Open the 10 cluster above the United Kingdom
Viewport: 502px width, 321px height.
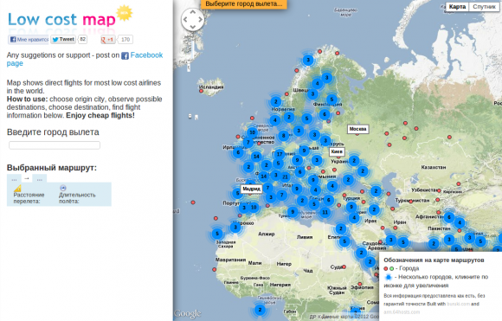click(252, 132)
